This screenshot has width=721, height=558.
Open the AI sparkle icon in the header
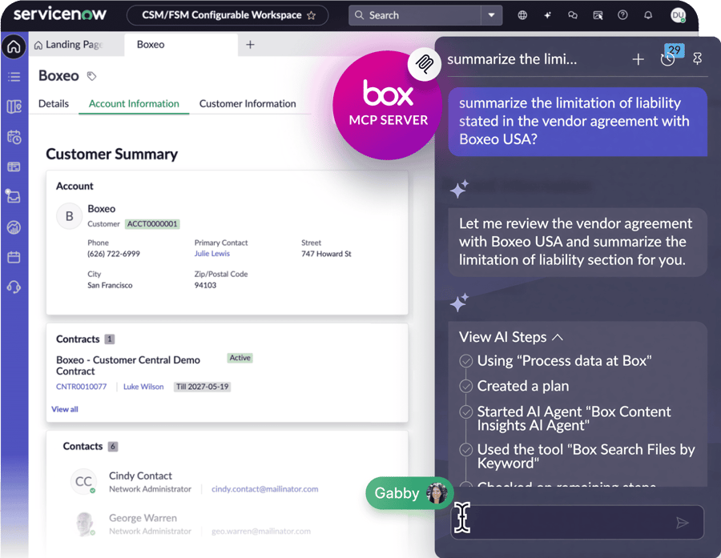coord(547,15)
